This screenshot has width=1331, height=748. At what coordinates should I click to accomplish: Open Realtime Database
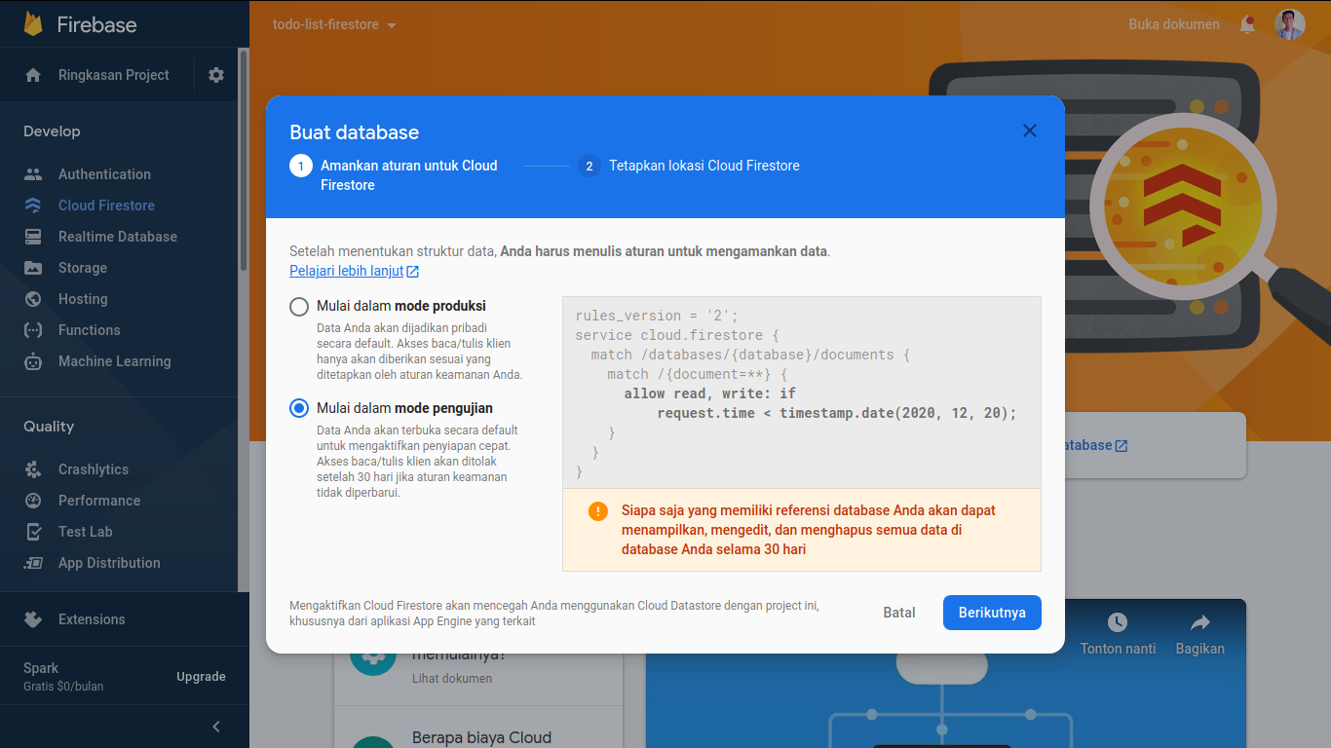click(x=120, y=236)
